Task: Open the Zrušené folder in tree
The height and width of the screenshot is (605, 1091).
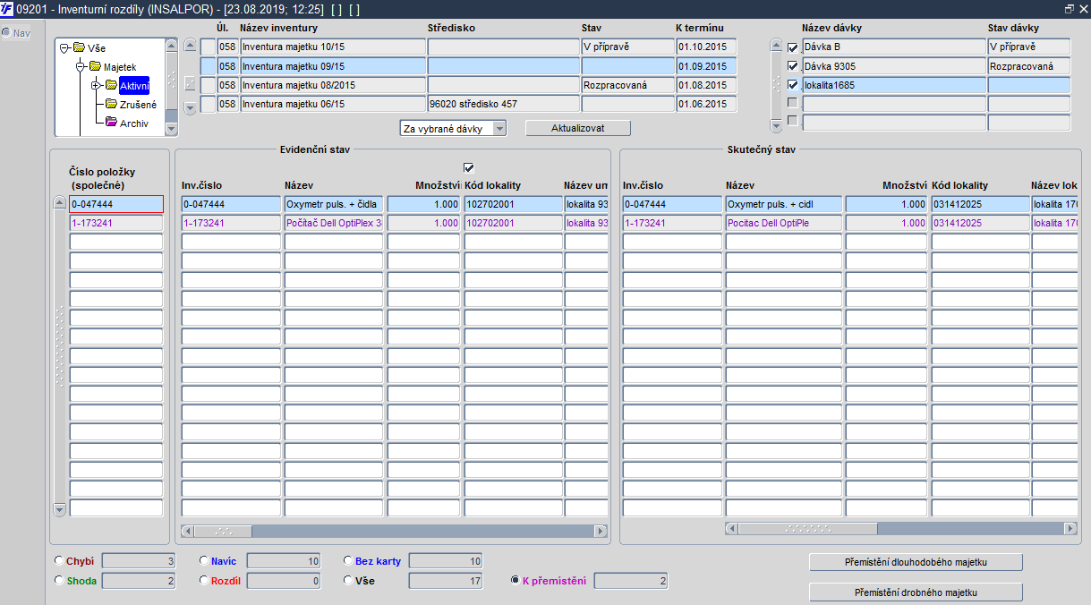Action: tap(138, 105)
